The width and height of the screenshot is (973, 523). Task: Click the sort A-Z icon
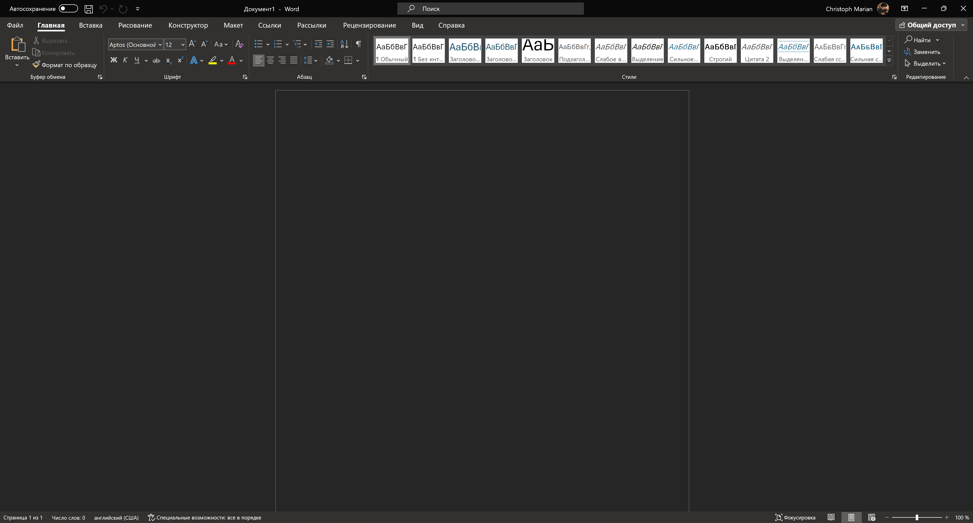coord(344,44)
